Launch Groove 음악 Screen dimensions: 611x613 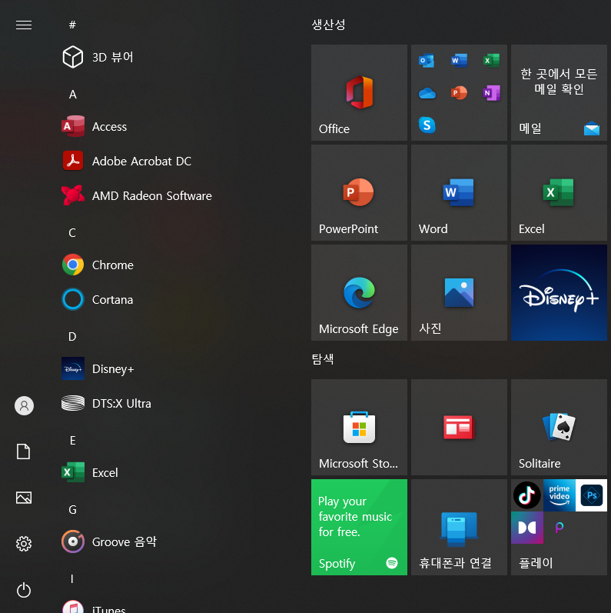(109, 541)
